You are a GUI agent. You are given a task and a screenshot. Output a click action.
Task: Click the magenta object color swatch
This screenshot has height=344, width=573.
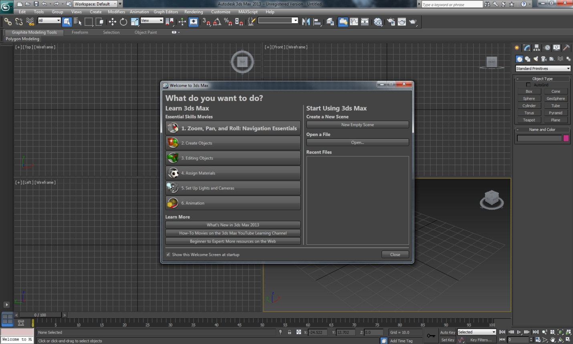566,138
